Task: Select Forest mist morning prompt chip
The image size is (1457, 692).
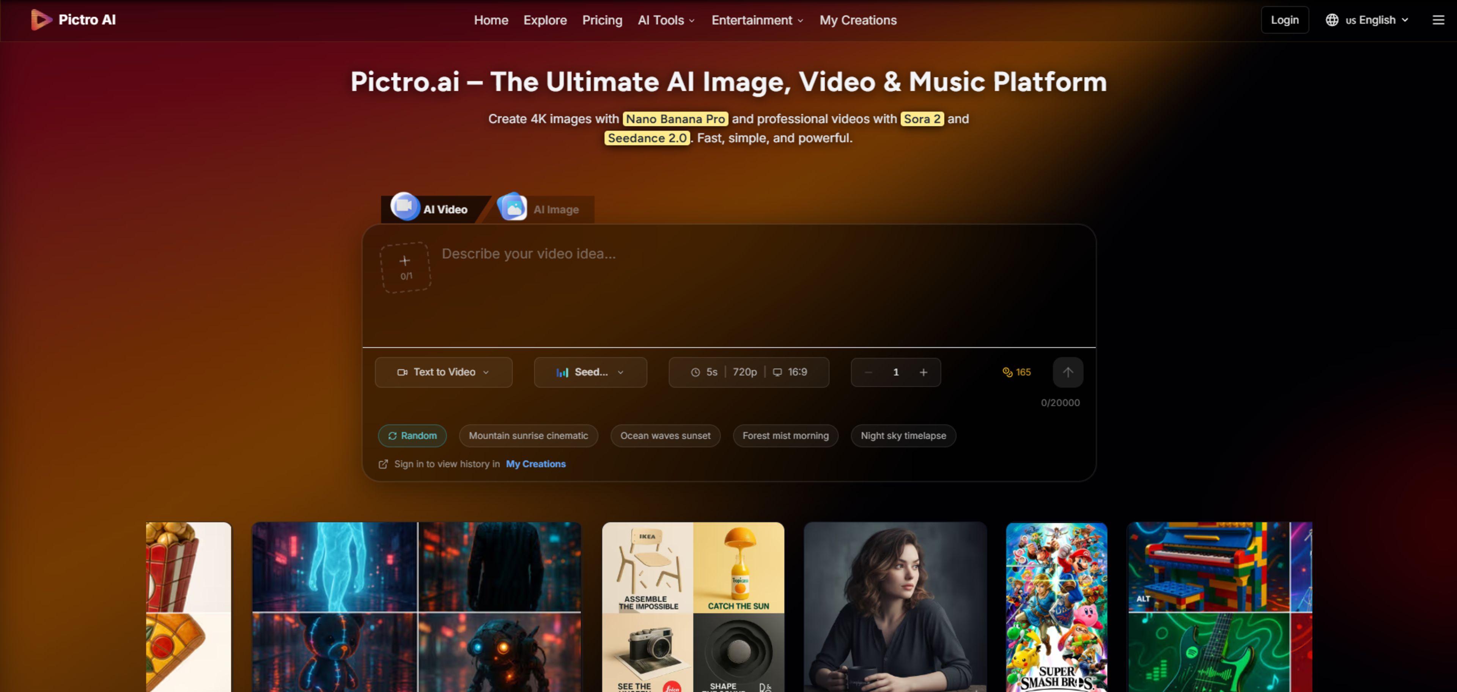Action: [x=785, y=436]
